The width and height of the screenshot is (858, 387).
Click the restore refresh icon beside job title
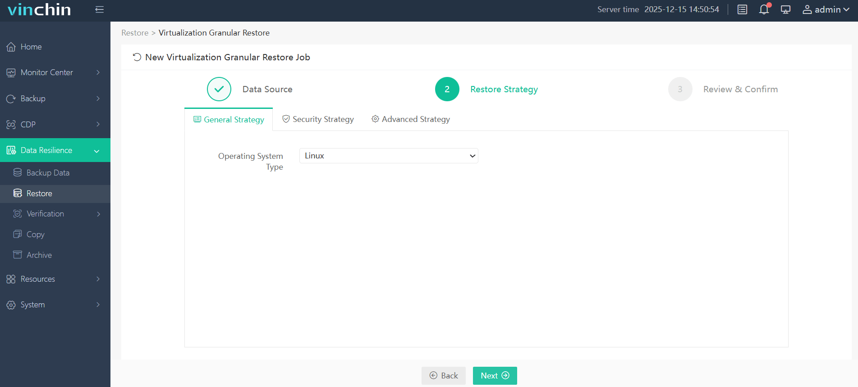pyautogui.click(x=137, y=57)
